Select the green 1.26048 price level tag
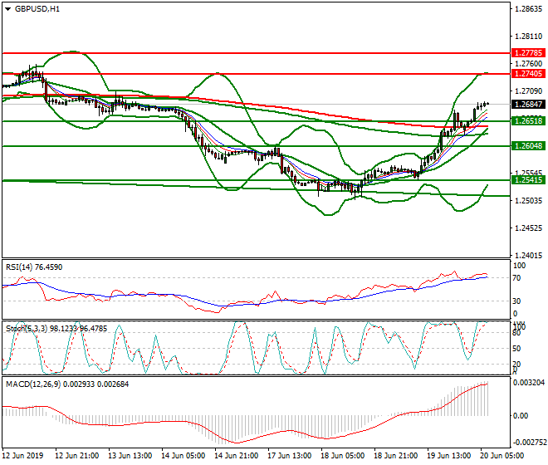548x465 pixels. point(527,146)
